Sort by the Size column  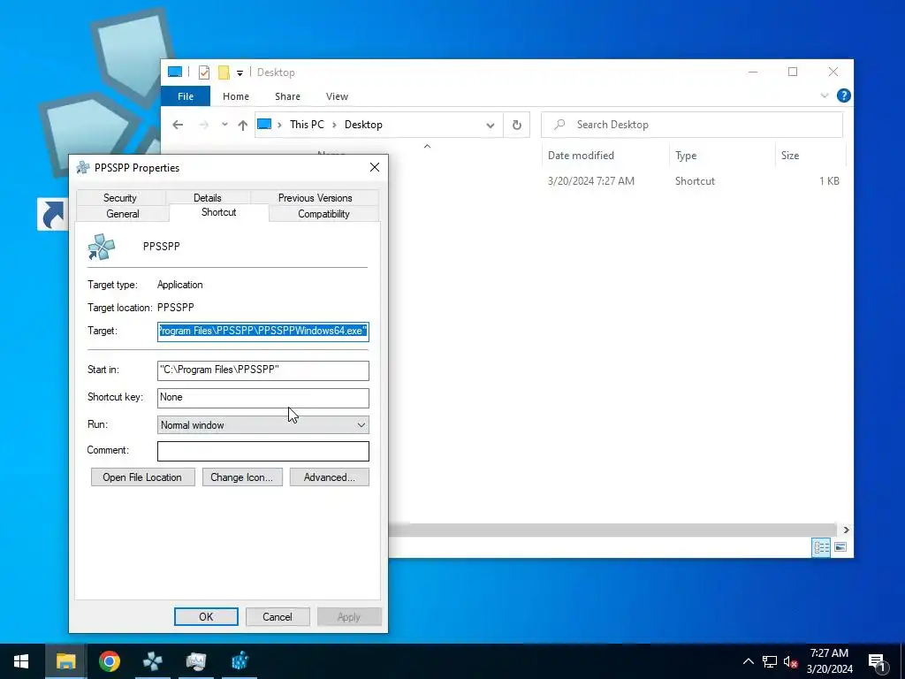tap(810, 156)
